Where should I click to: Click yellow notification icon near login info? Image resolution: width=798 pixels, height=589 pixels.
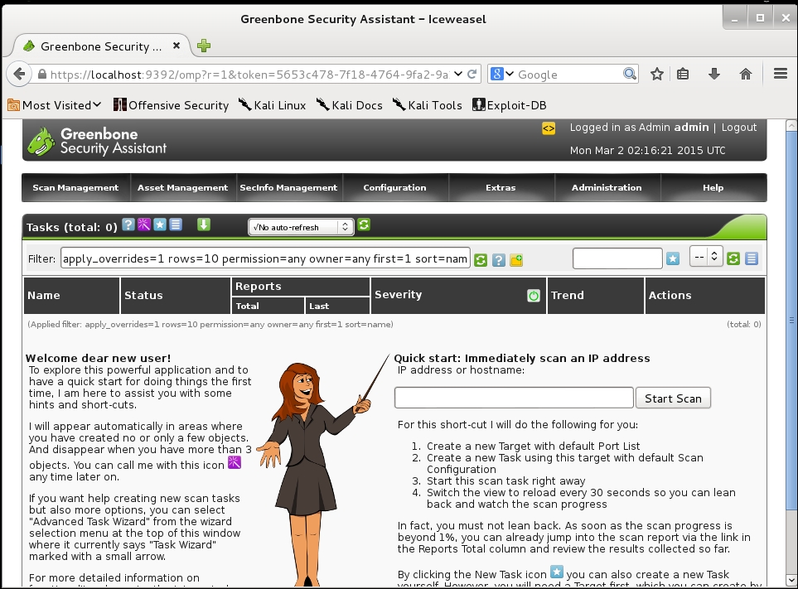pyautogui.click(x=549, y=128)
